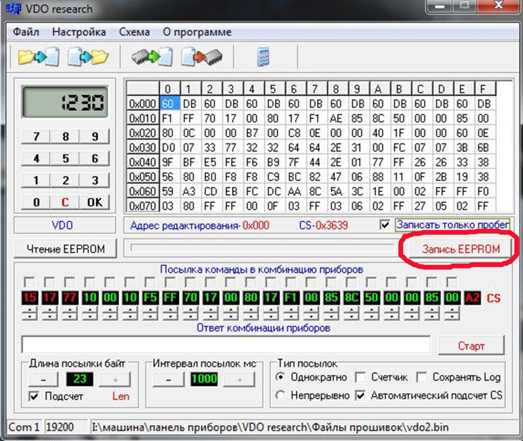The width and height of the screenshot is (523, 441).
Task: Click the byte length value 23
Action: (80, 379)
